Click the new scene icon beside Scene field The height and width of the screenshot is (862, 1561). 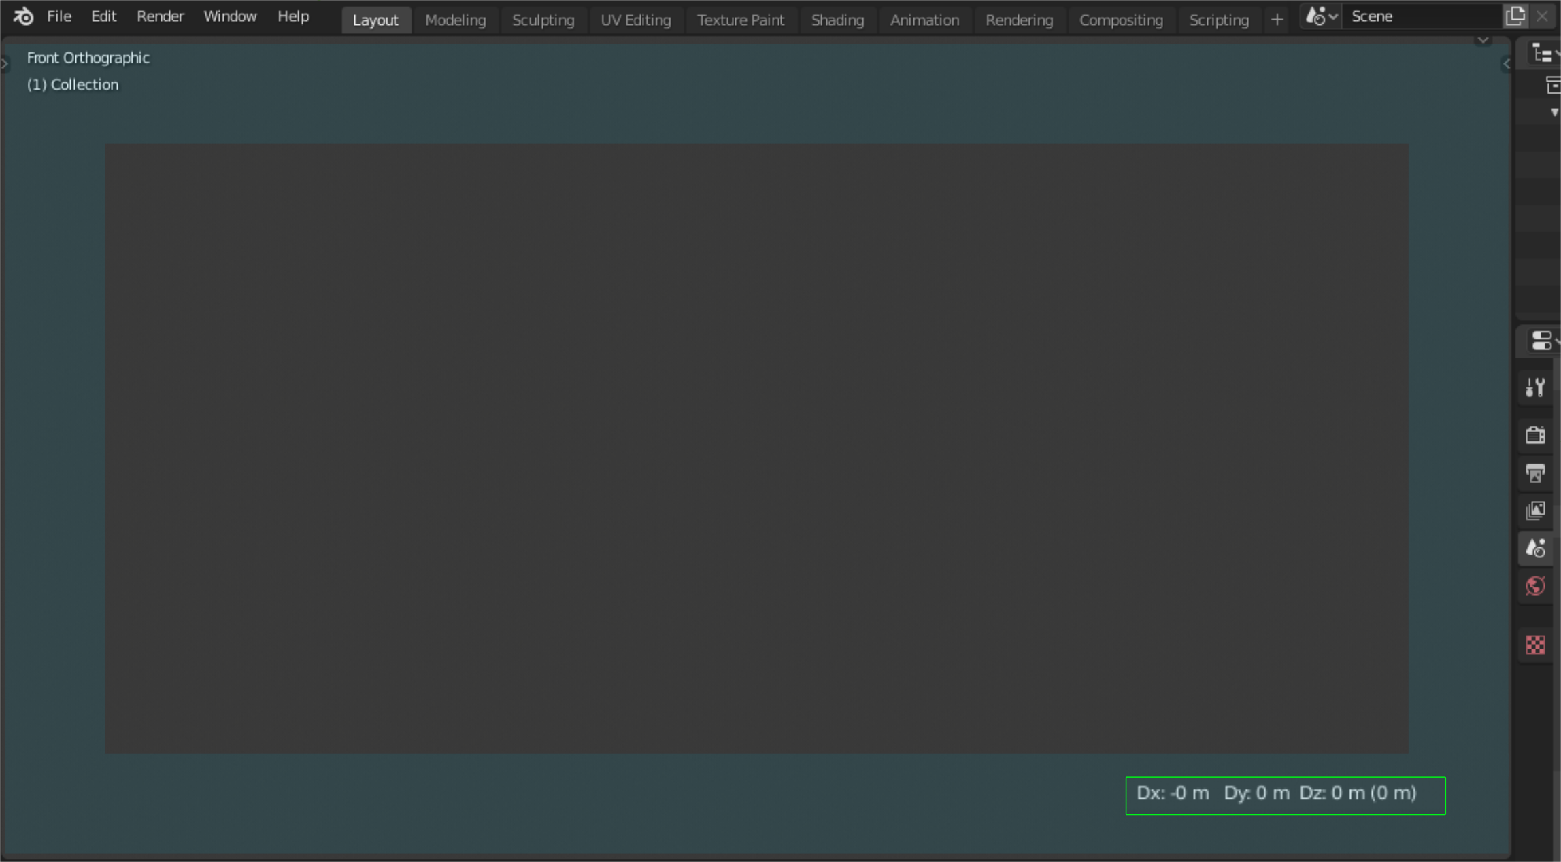(x=1515, y=16)
